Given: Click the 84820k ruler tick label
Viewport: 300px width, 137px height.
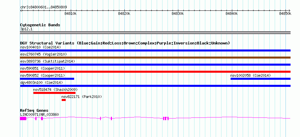Looking at the screenshot, I should pyautogui.click(x=124, y=13).
